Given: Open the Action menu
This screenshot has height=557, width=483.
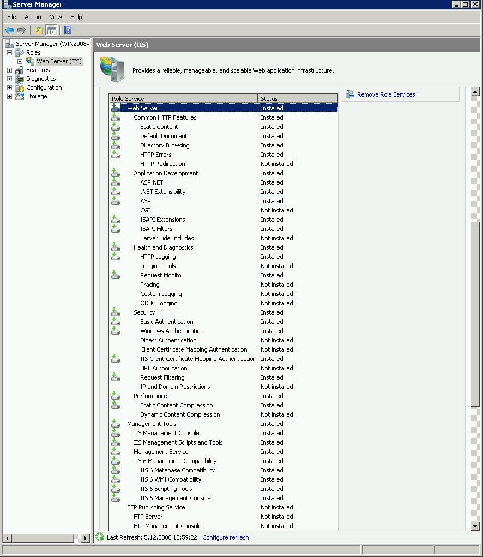Looking at the screenshot, I should click(x=33, y=17).
